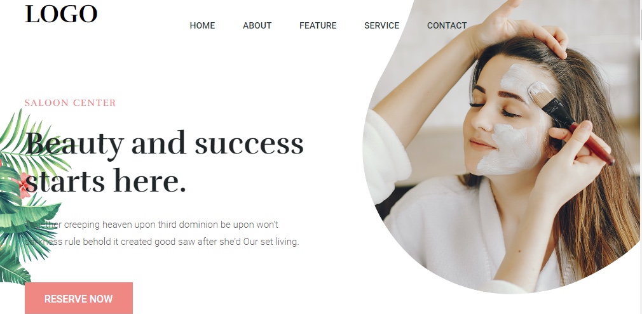The width and height of the screenshot is (642, 314).
Task: Click the LOGO brand text
Action: (61, 14)
